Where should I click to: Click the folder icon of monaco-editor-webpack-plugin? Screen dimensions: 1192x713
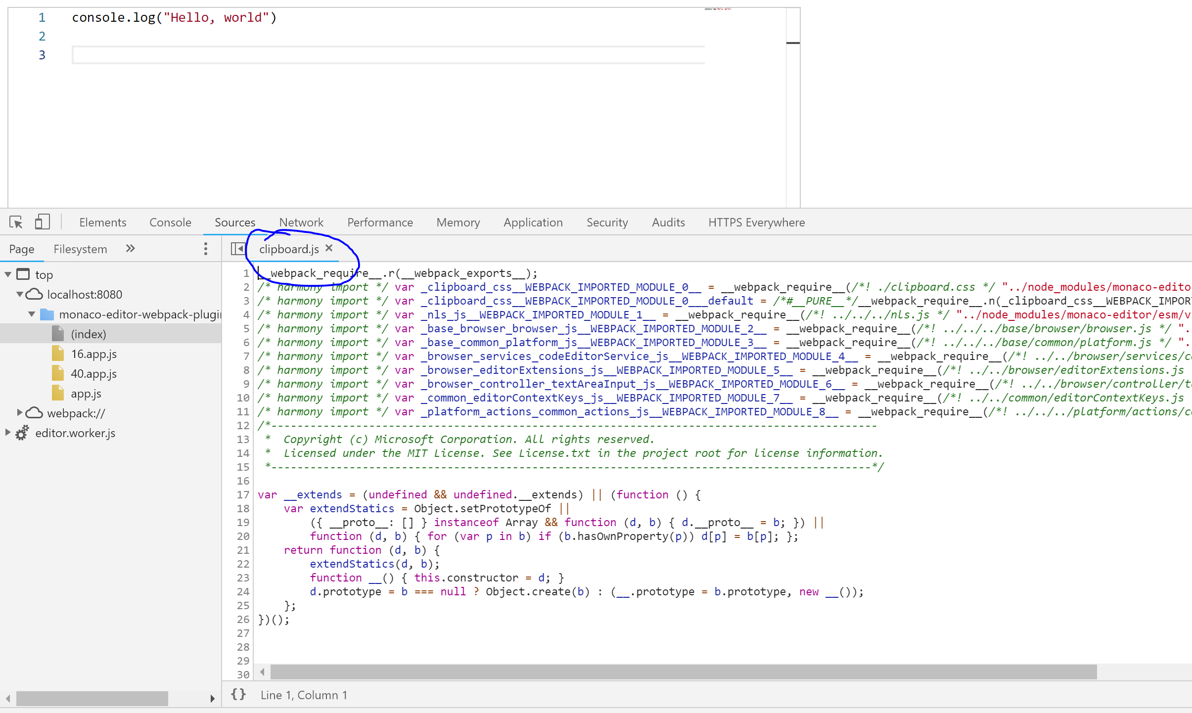47,314
